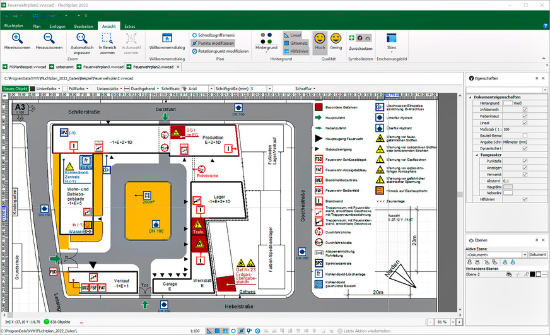Click the Dokument button in Ebenen panel

(x=537, y=254)
